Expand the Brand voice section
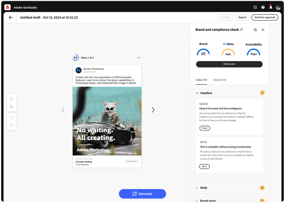 click(197, 200)
